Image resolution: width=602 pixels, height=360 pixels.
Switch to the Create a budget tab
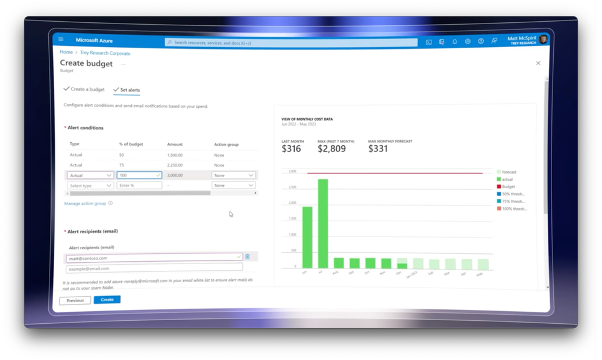(x=84, y=89)
